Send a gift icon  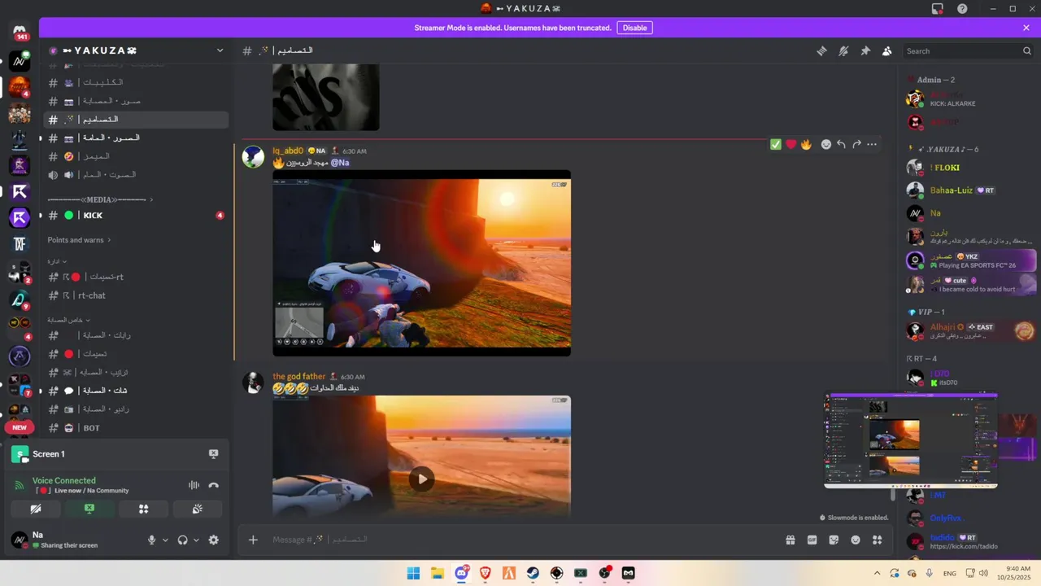790,540
